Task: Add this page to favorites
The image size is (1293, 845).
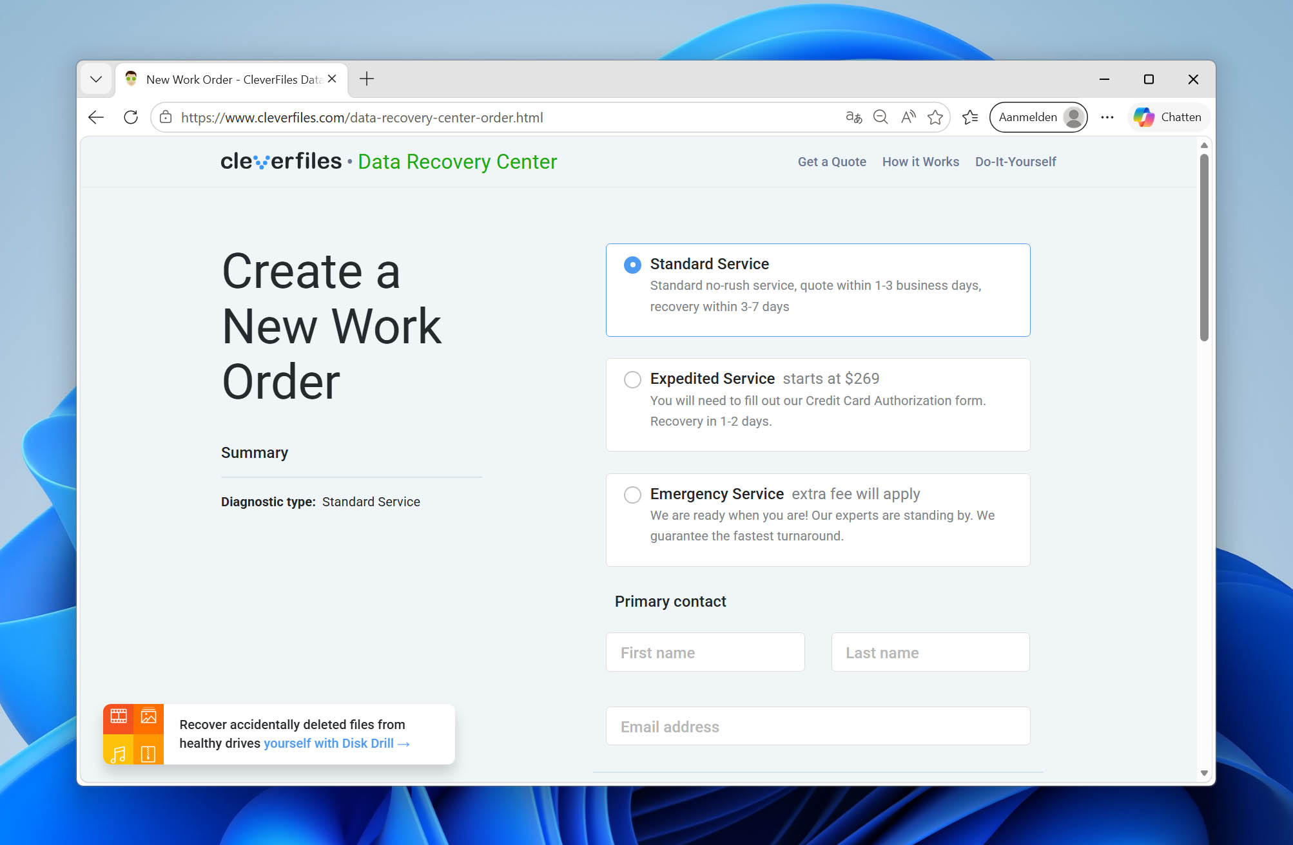Action: 935,117
